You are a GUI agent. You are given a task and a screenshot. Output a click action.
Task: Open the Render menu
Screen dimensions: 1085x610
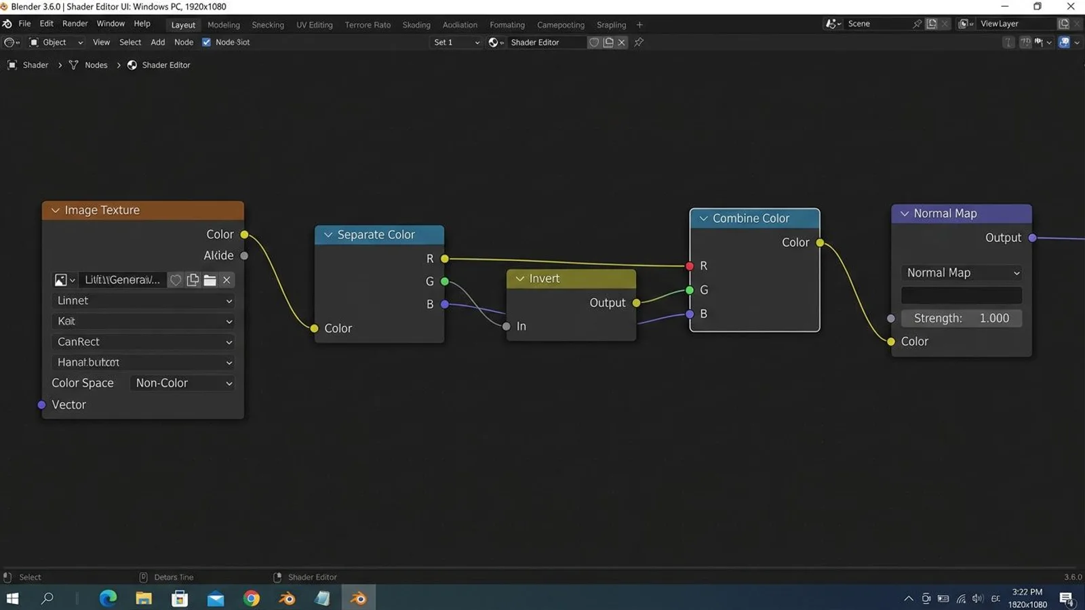pyautogui.click(x=75, y=24)
